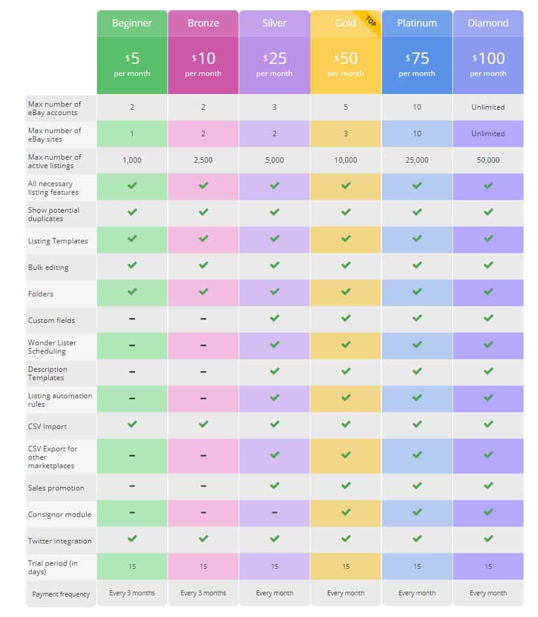Select the Diamond plan header
538x617 pixels.
[488, 23]
